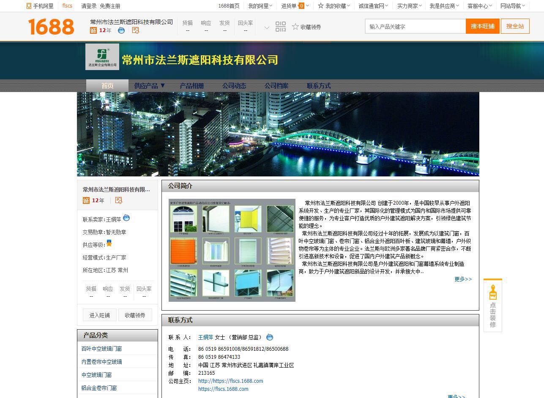
Task: Open the 手机阿里 mobile link
Action: click(x=40, y=6)
